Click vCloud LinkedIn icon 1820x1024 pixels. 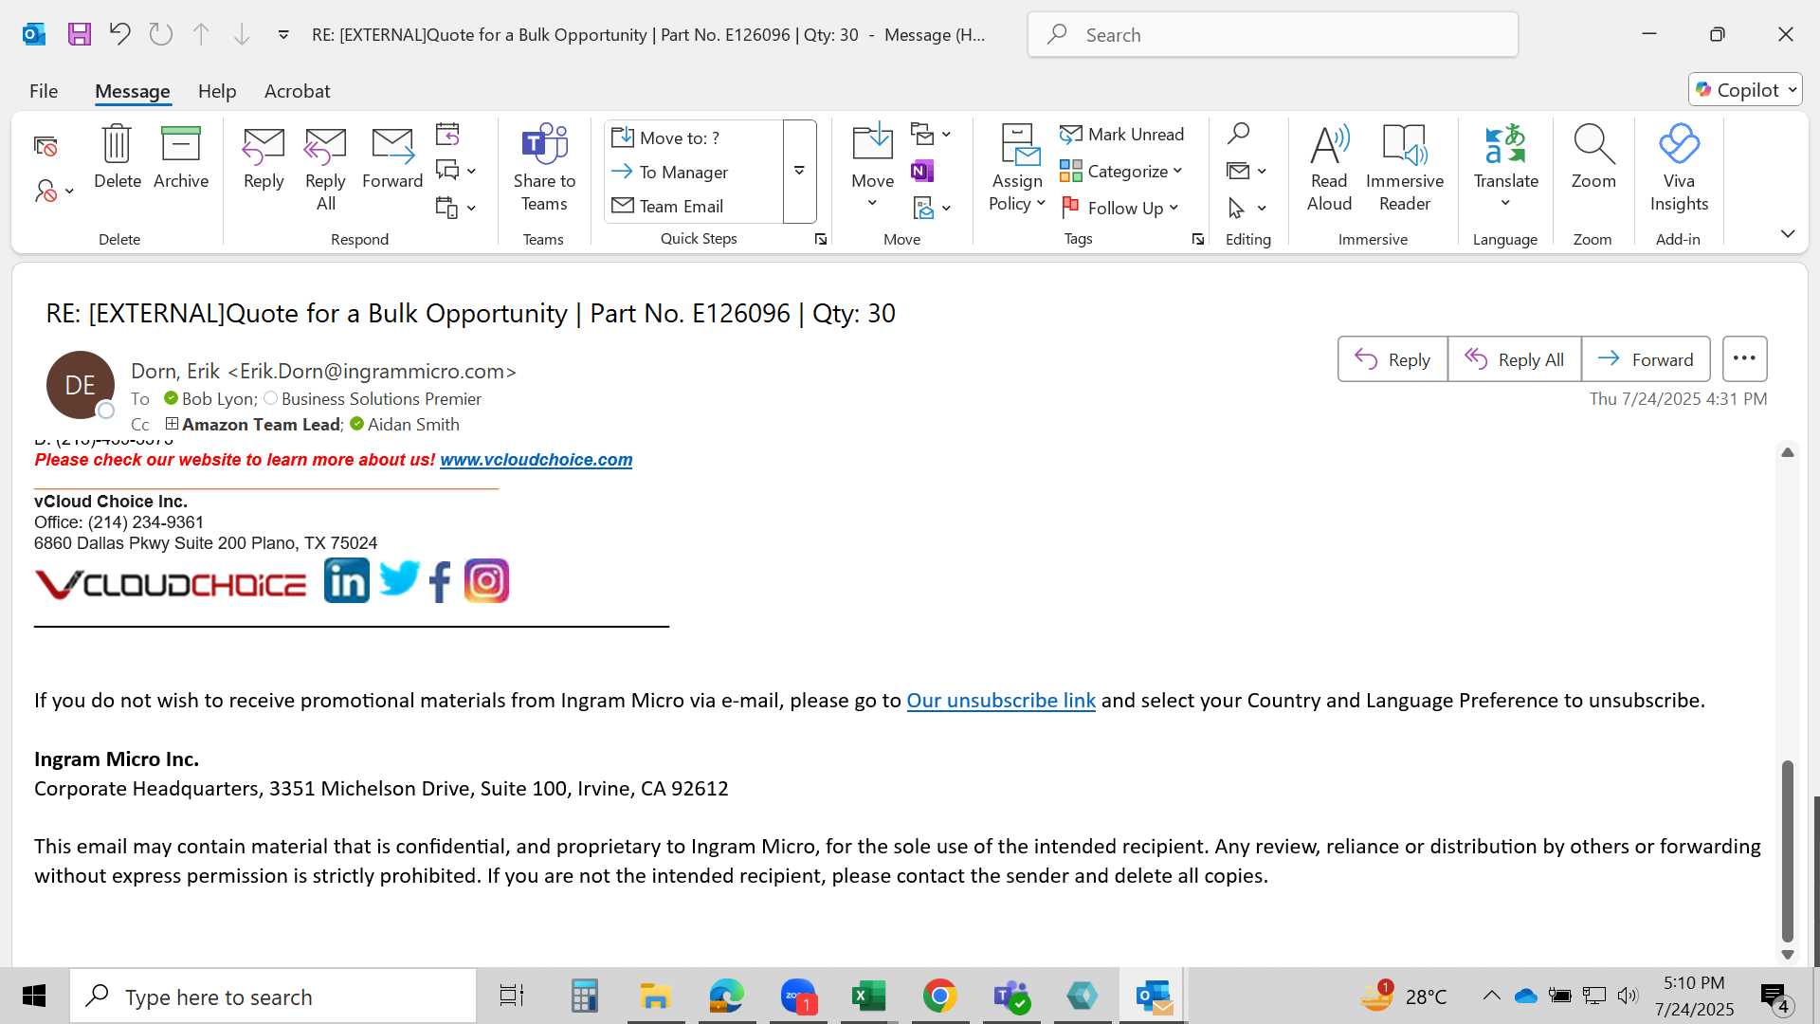[x=347, y=580]
